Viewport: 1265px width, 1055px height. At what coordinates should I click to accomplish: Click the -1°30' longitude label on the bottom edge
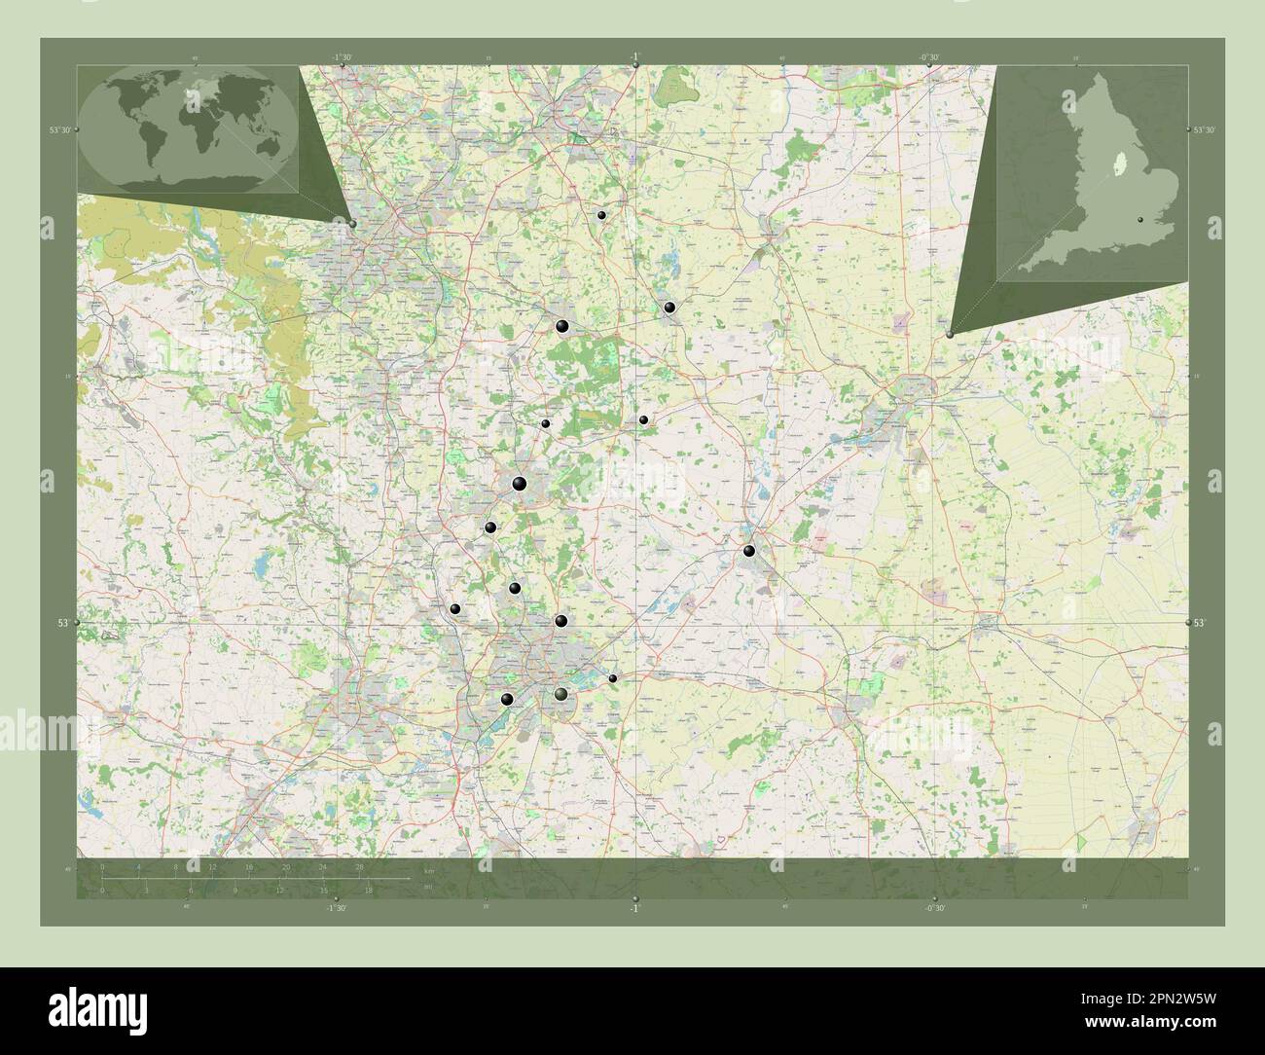pyautogui.click(x=336, y=907)
